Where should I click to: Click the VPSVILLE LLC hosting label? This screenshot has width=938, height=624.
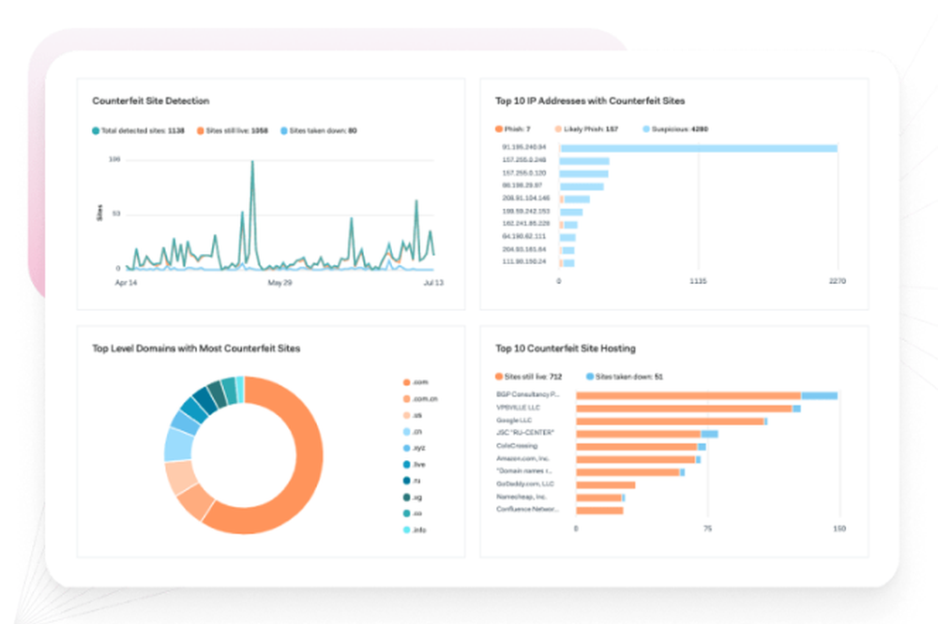click(x=518, y=408)
